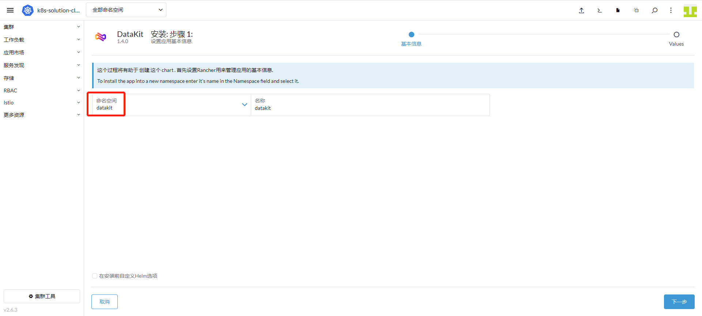702x316 pixels.
Task: Open resource search magnifier icon
Action: point(654,10)
